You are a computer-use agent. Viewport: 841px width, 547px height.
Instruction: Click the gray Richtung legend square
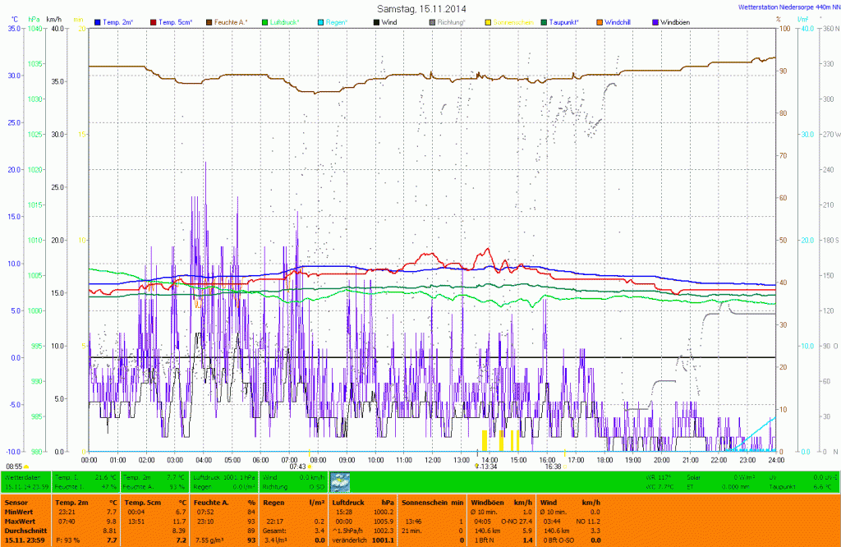tap(432, 21)
